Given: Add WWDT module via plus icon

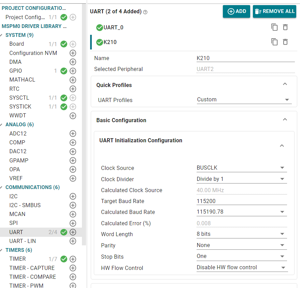Looking at the screenshot, I should (73, 116).
